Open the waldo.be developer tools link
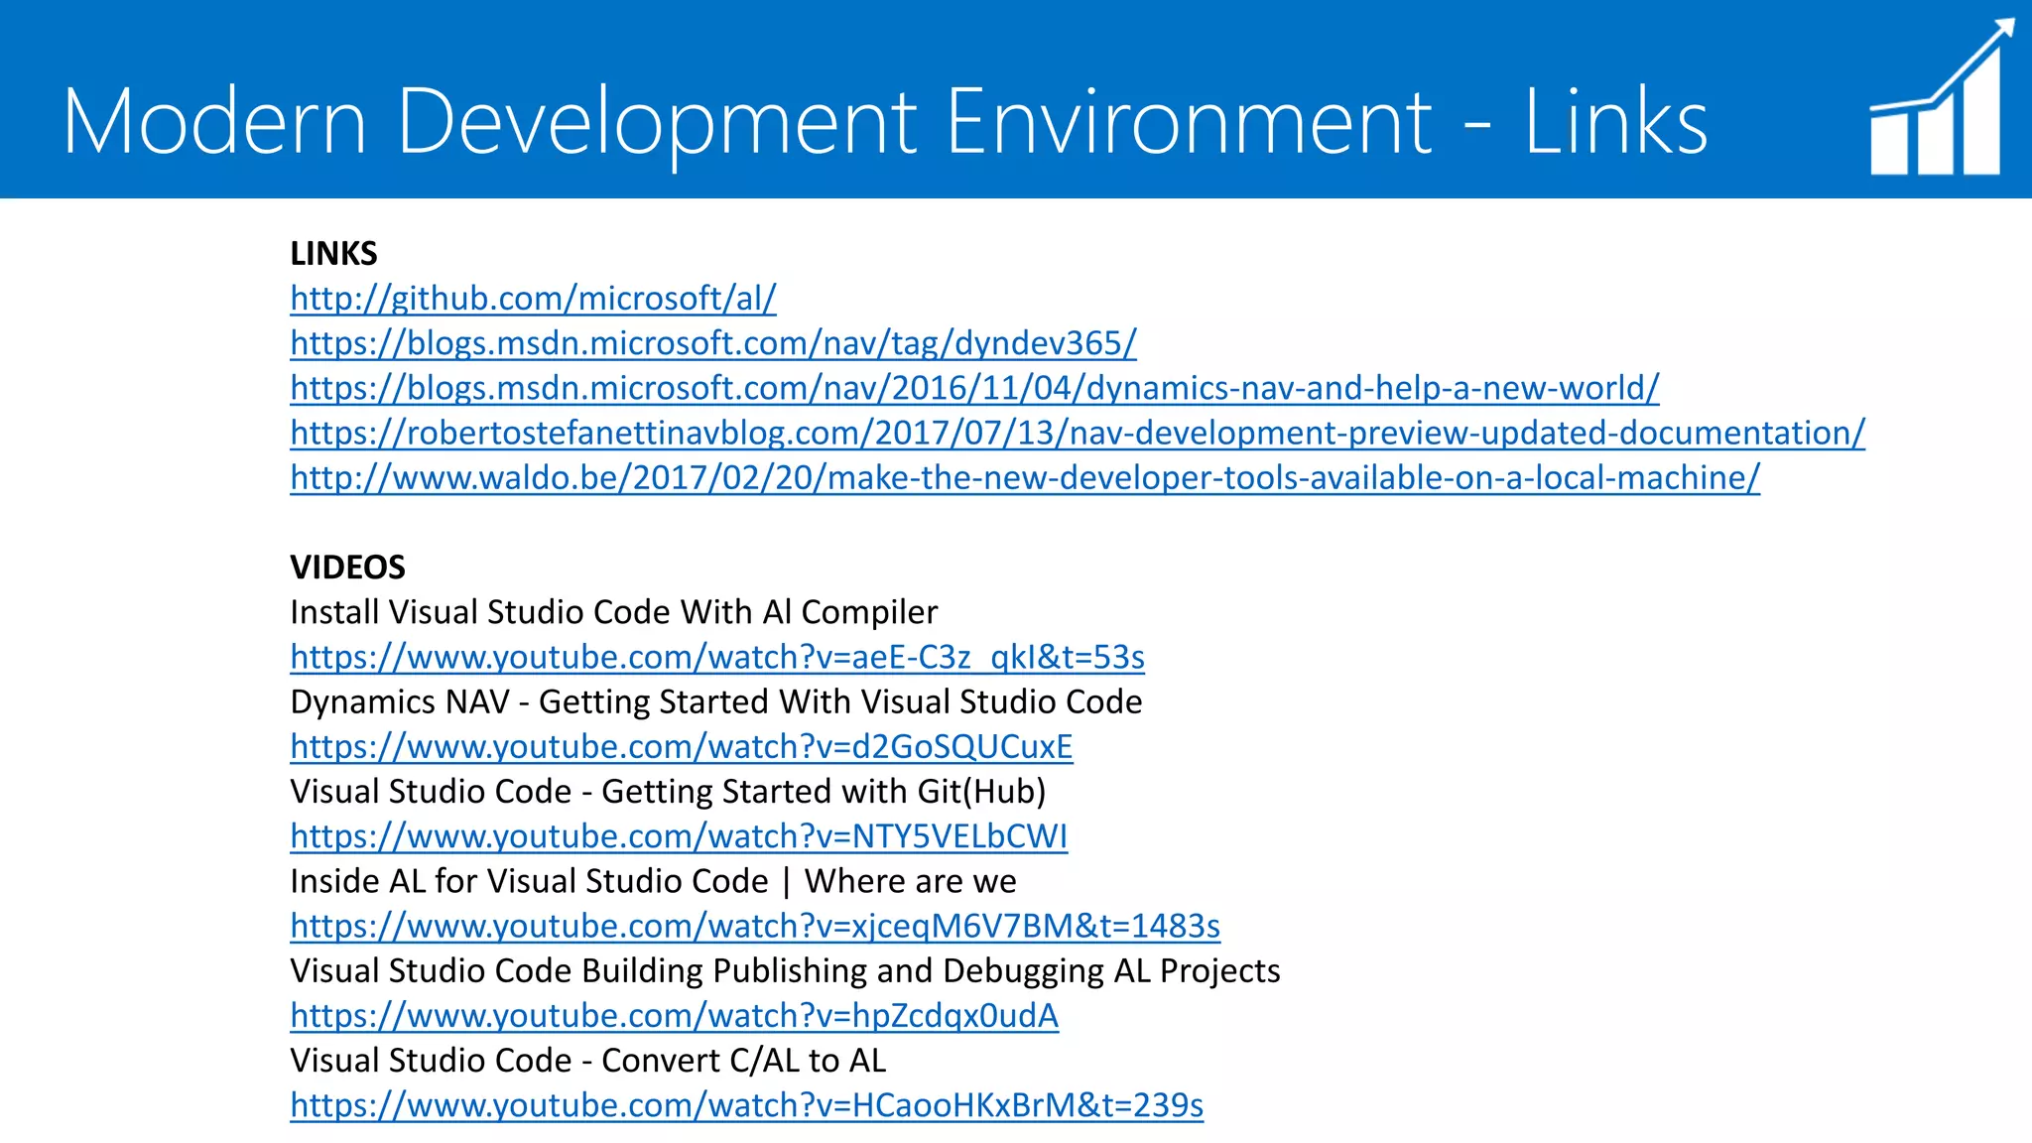Viewport: 2032px width, 1143px height. point(1025,478)
